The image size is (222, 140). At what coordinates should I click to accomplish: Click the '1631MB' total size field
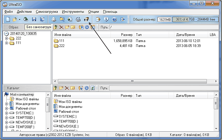click(164, 19)
